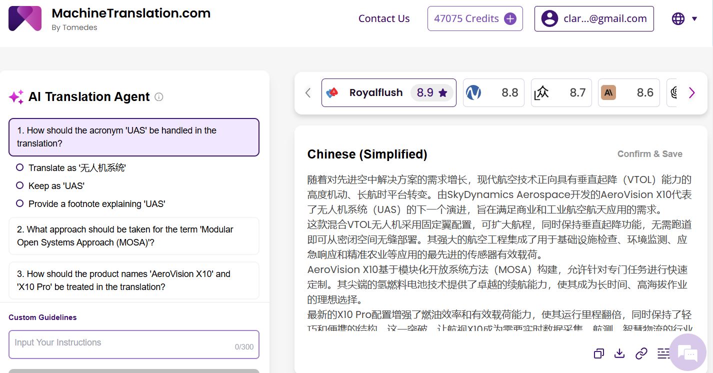Click the share link icon
713x373 pixels.
[641, 353]
